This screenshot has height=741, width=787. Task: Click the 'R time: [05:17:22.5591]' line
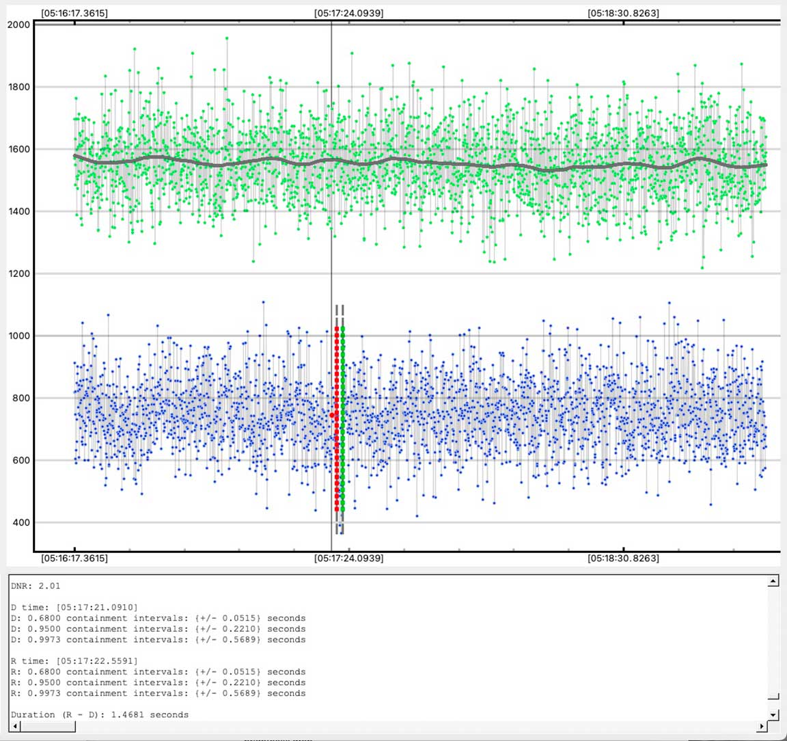click(74, 661)
